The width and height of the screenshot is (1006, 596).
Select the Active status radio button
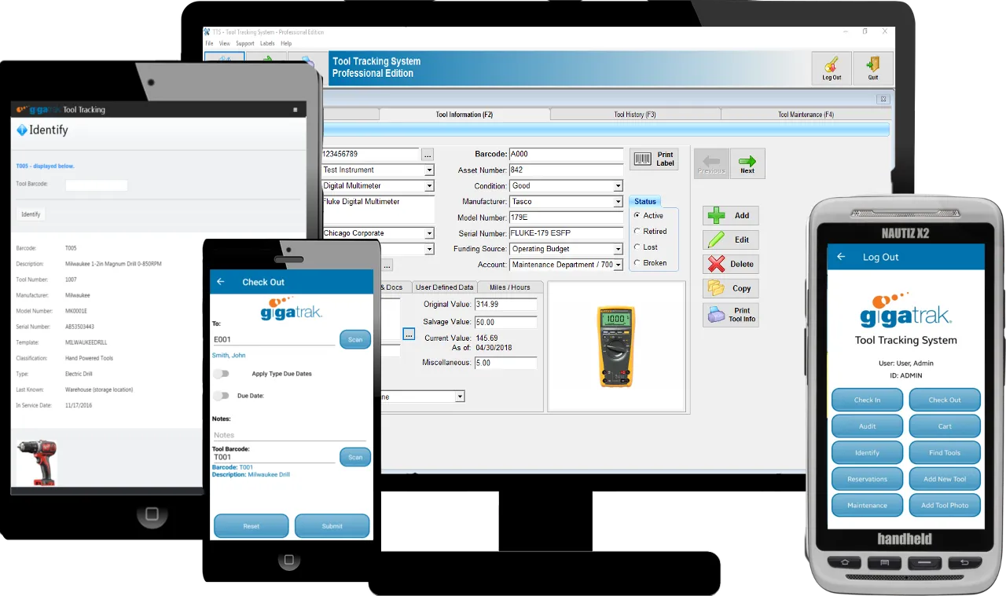click(x=637, y=216)
